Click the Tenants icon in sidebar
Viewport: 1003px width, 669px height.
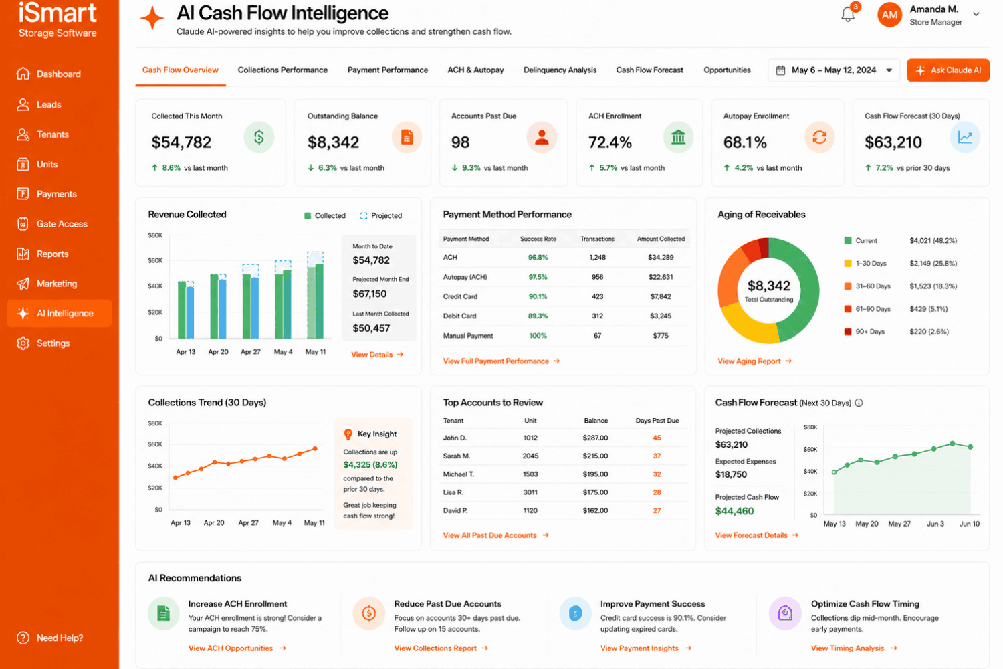[x=23, y=134]
